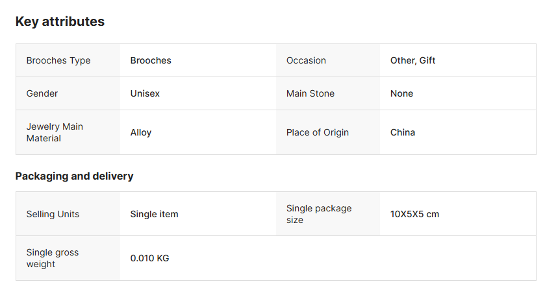Select the Jewelry Main Material label
The width and height of the screenshot is (545, 297).
point(55,132)
